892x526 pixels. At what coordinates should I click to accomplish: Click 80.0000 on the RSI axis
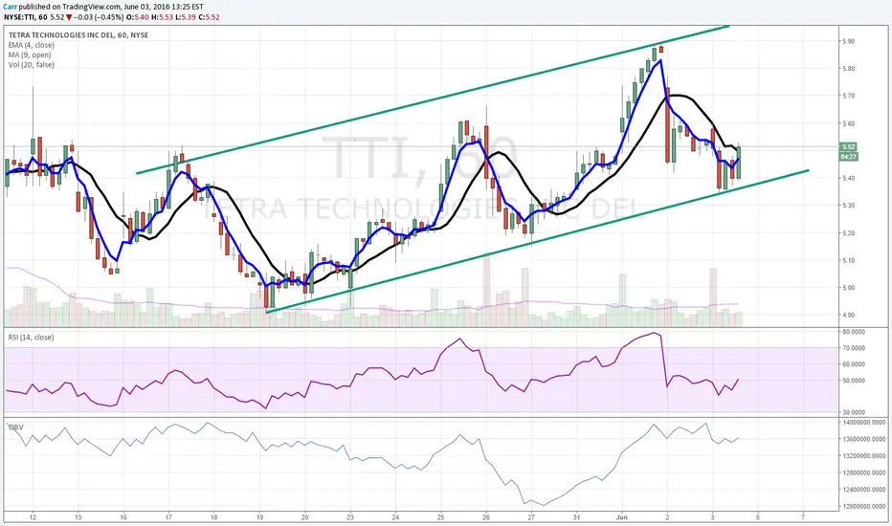click(854, 332)
